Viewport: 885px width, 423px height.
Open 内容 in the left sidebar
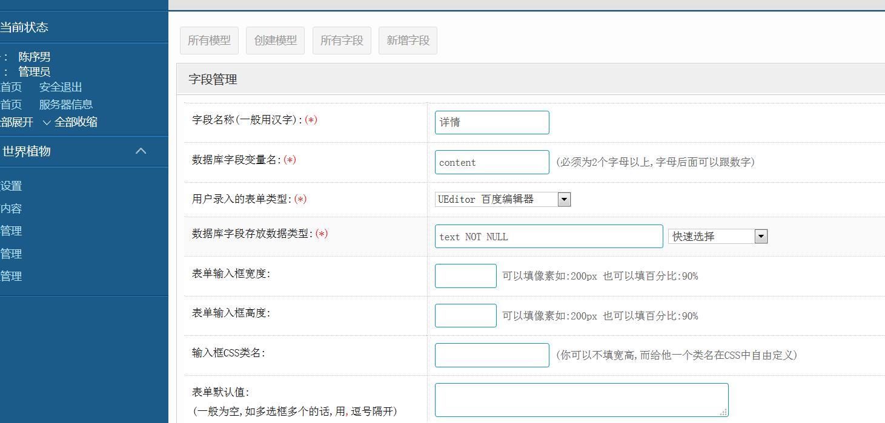coord(11,209)
